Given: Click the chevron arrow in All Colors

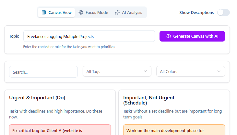Looking at the screenshot, I should coord(219,71).
